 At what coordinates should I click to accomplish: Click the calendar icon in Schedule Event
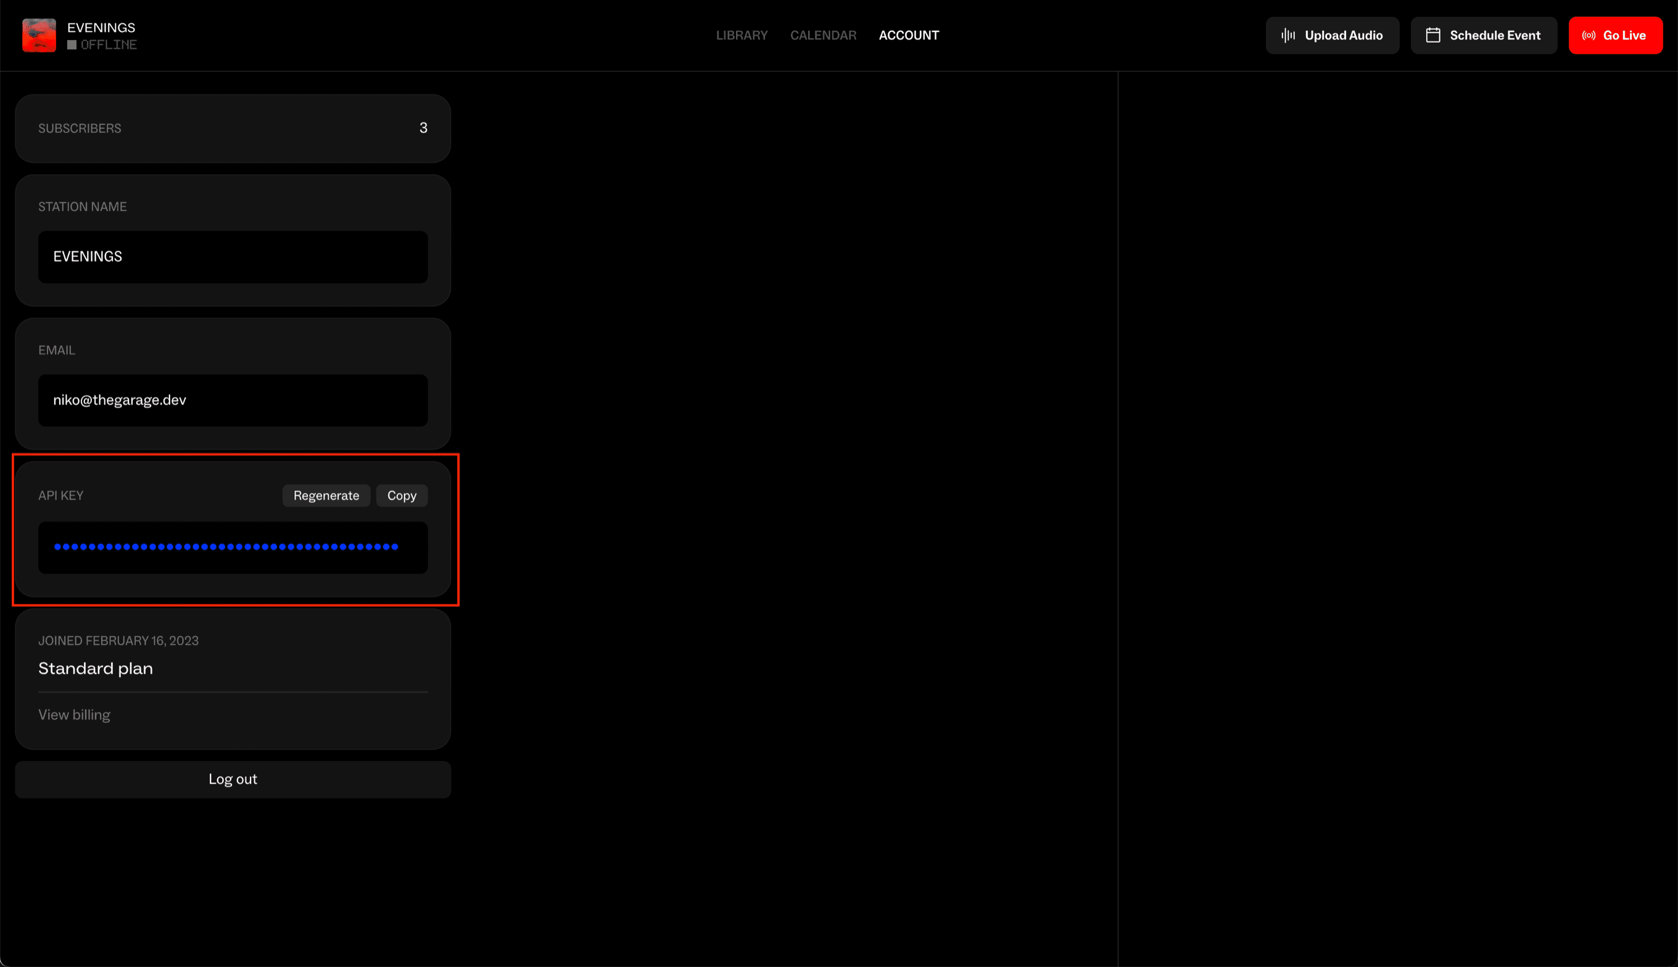pos(1433,35)
